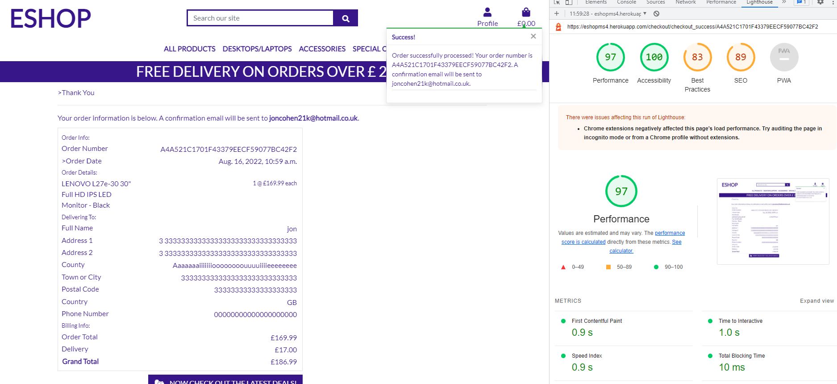Click the Expand view metrics toggle
Screen dimensions: 837x384
(x=816, y=301)
